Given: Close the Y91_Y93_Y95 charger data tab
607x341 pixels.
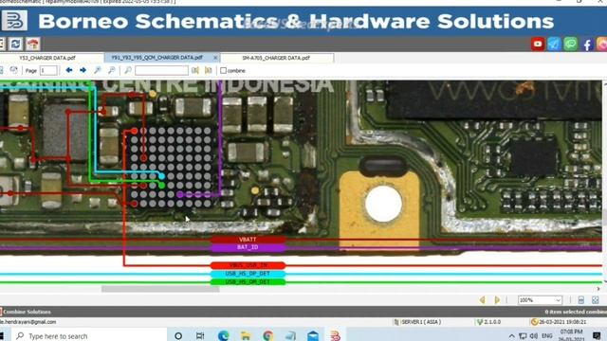Looking at the screenshot, I should point(215,58).
